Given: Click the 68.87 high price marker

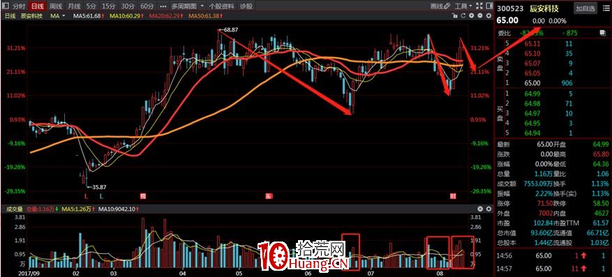Looking at the screenshot, I should tap(230, 29).
